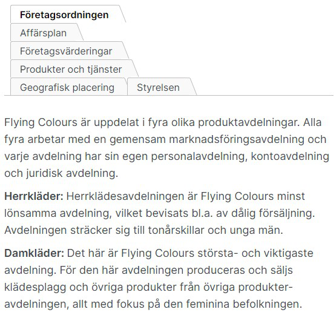The width and height of the screenshot is (336, 315).
Task: Click the word 'Herrklädesavdelningen'
Action: [x=125, y=196]
